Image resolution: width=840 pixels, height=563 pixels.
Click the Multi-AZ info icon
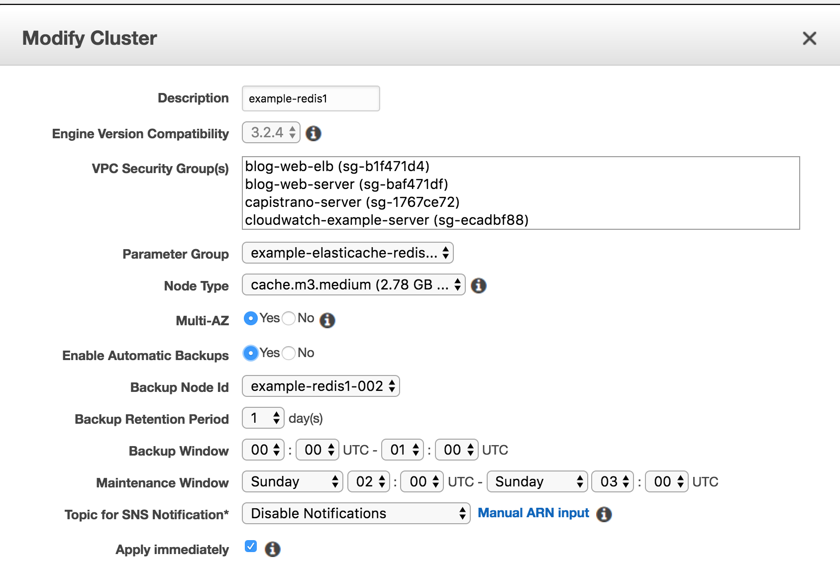327,320
